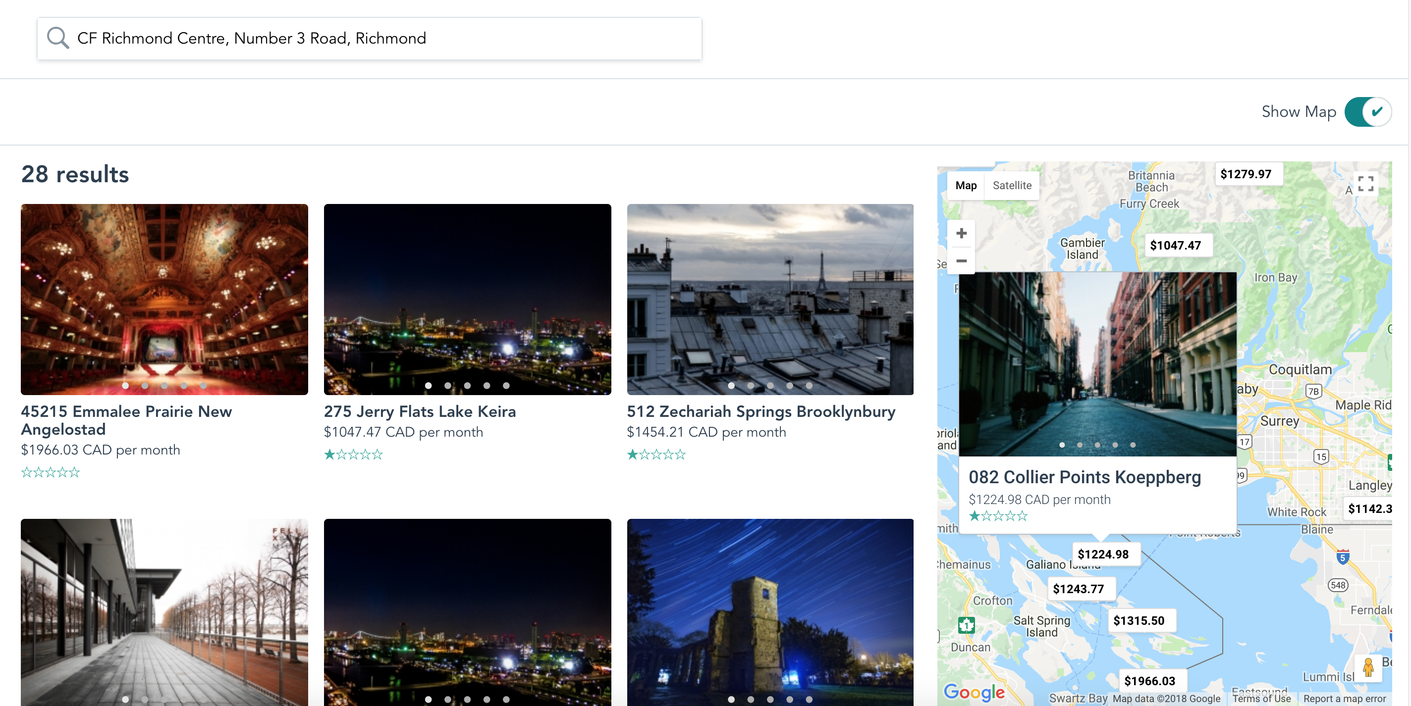
Task: Open Terms of Use map link
Action: (x=1261, y=699)
